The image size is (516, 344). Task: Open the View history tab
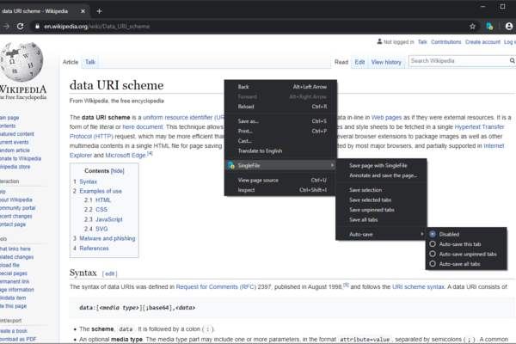coord(386,62)
